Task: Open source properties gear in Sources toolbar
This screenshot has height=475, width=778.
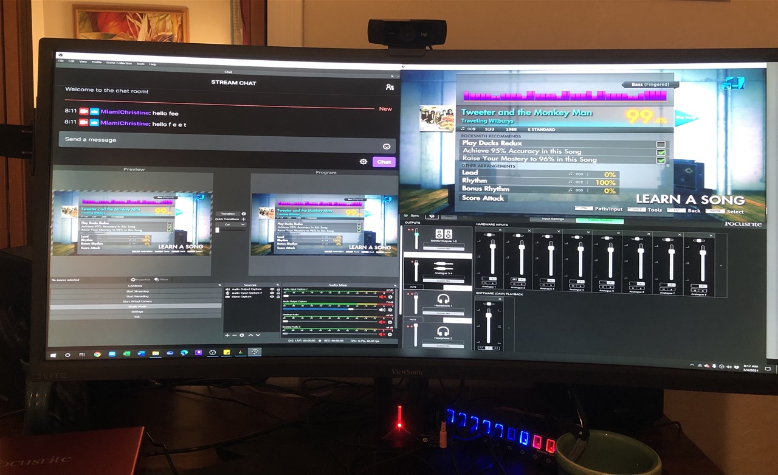Action: click(x=242, y=335)
